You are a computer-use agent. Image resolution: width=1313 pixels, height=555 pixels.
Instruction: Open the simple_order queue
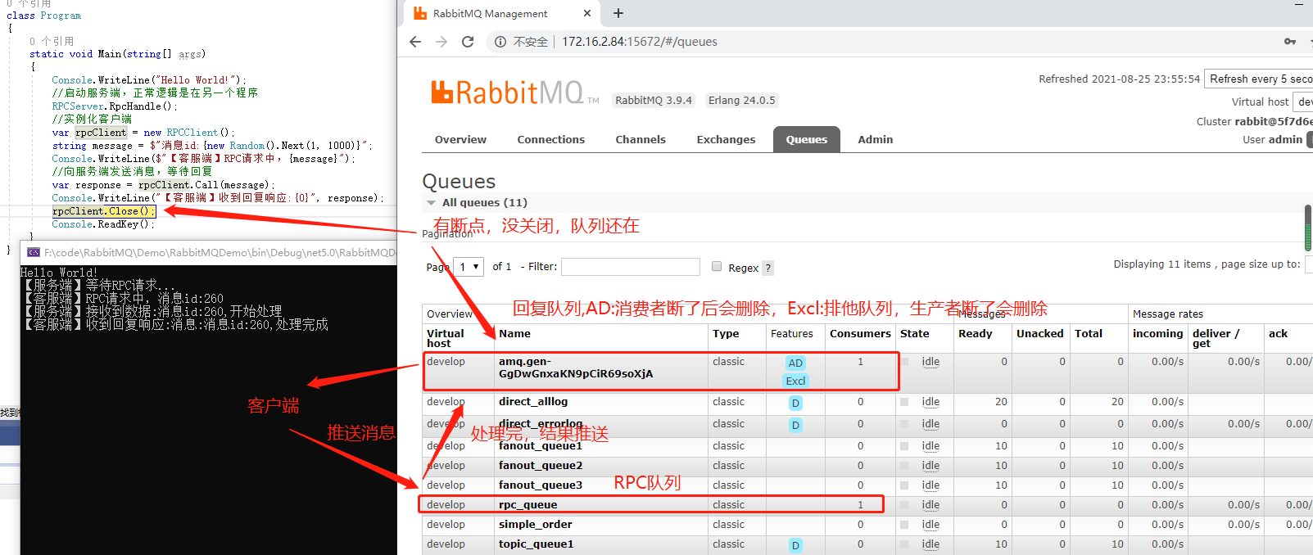pos(536,524)
